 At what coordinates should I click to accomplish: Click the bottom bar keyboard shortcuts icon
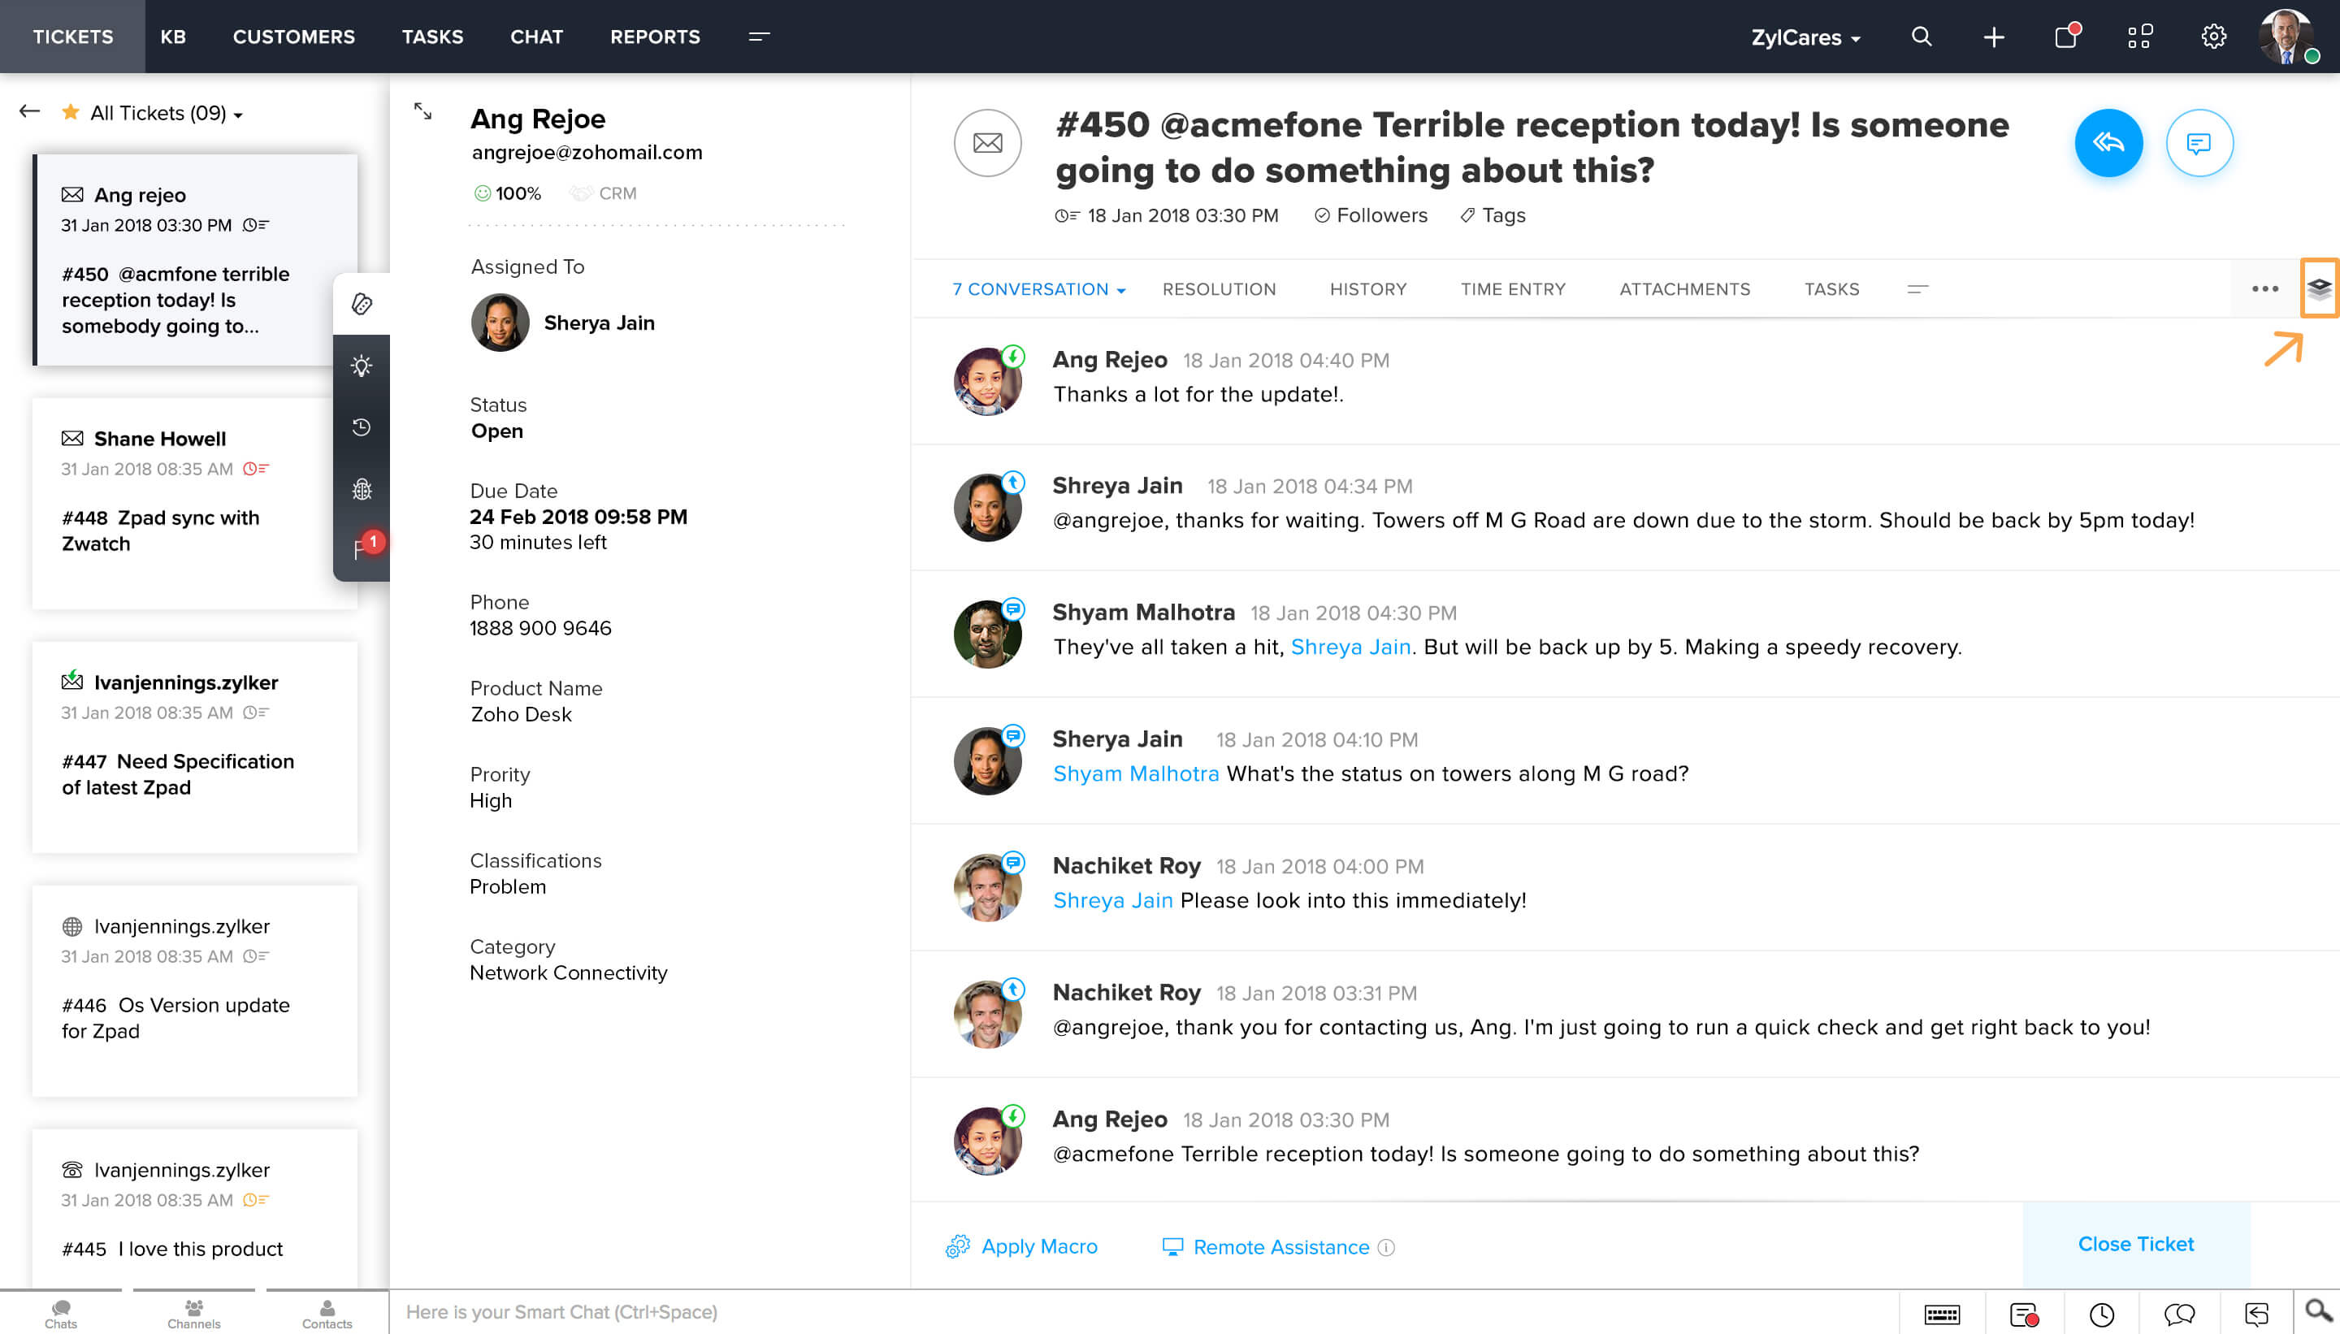click(x=1941, y=1315)
